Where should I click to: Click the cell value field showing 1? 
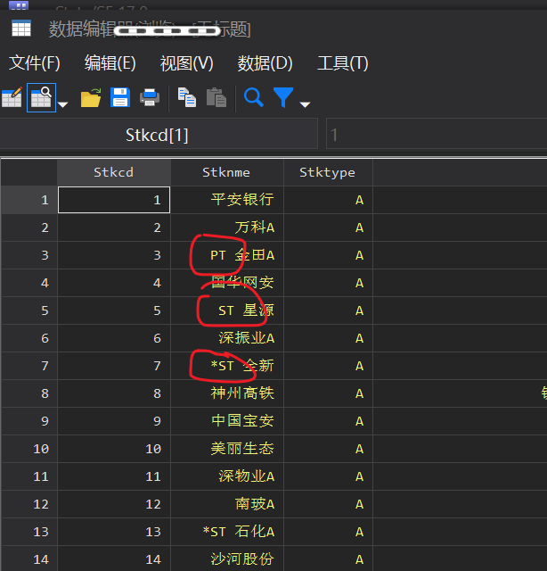[437, 134]
